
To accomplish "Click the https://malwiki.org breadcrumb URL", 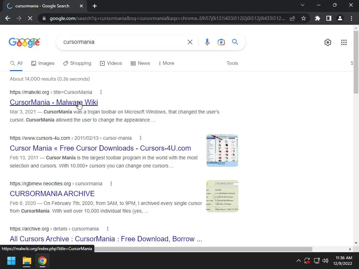I will 29,92.
